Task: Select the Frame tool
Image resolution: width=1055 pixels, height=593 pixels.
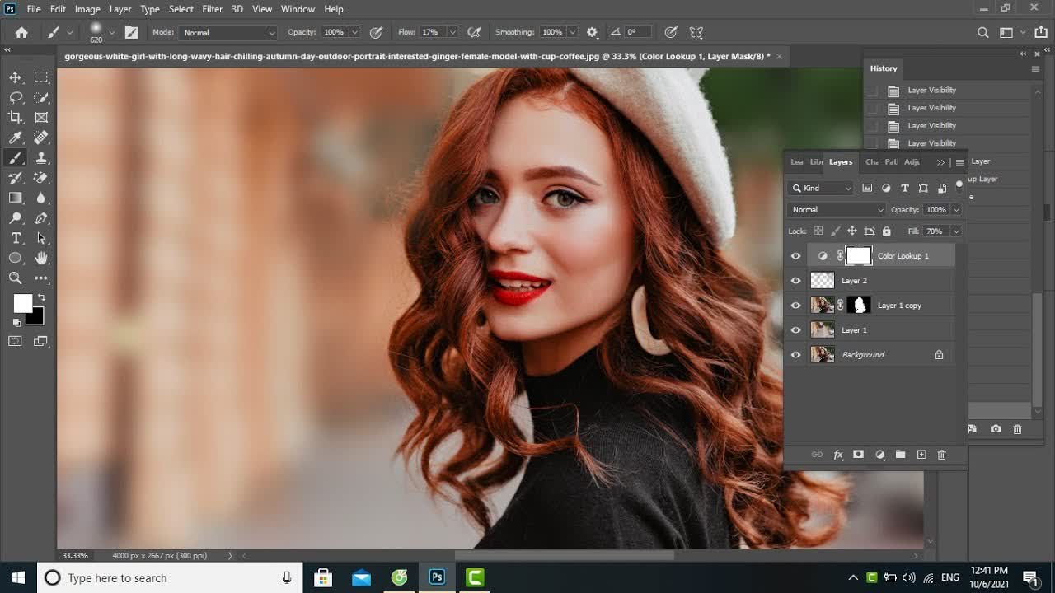Action: click(41, 118)
